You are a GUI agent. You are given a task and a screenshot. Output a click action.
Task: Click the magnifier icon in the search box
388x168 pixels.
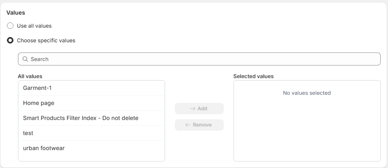[25, 59]
